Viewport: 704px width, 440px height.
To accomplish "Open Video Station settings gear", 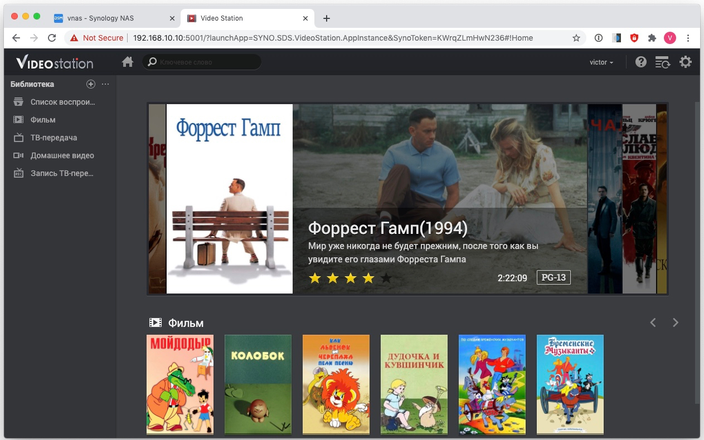I will (685, 62).
